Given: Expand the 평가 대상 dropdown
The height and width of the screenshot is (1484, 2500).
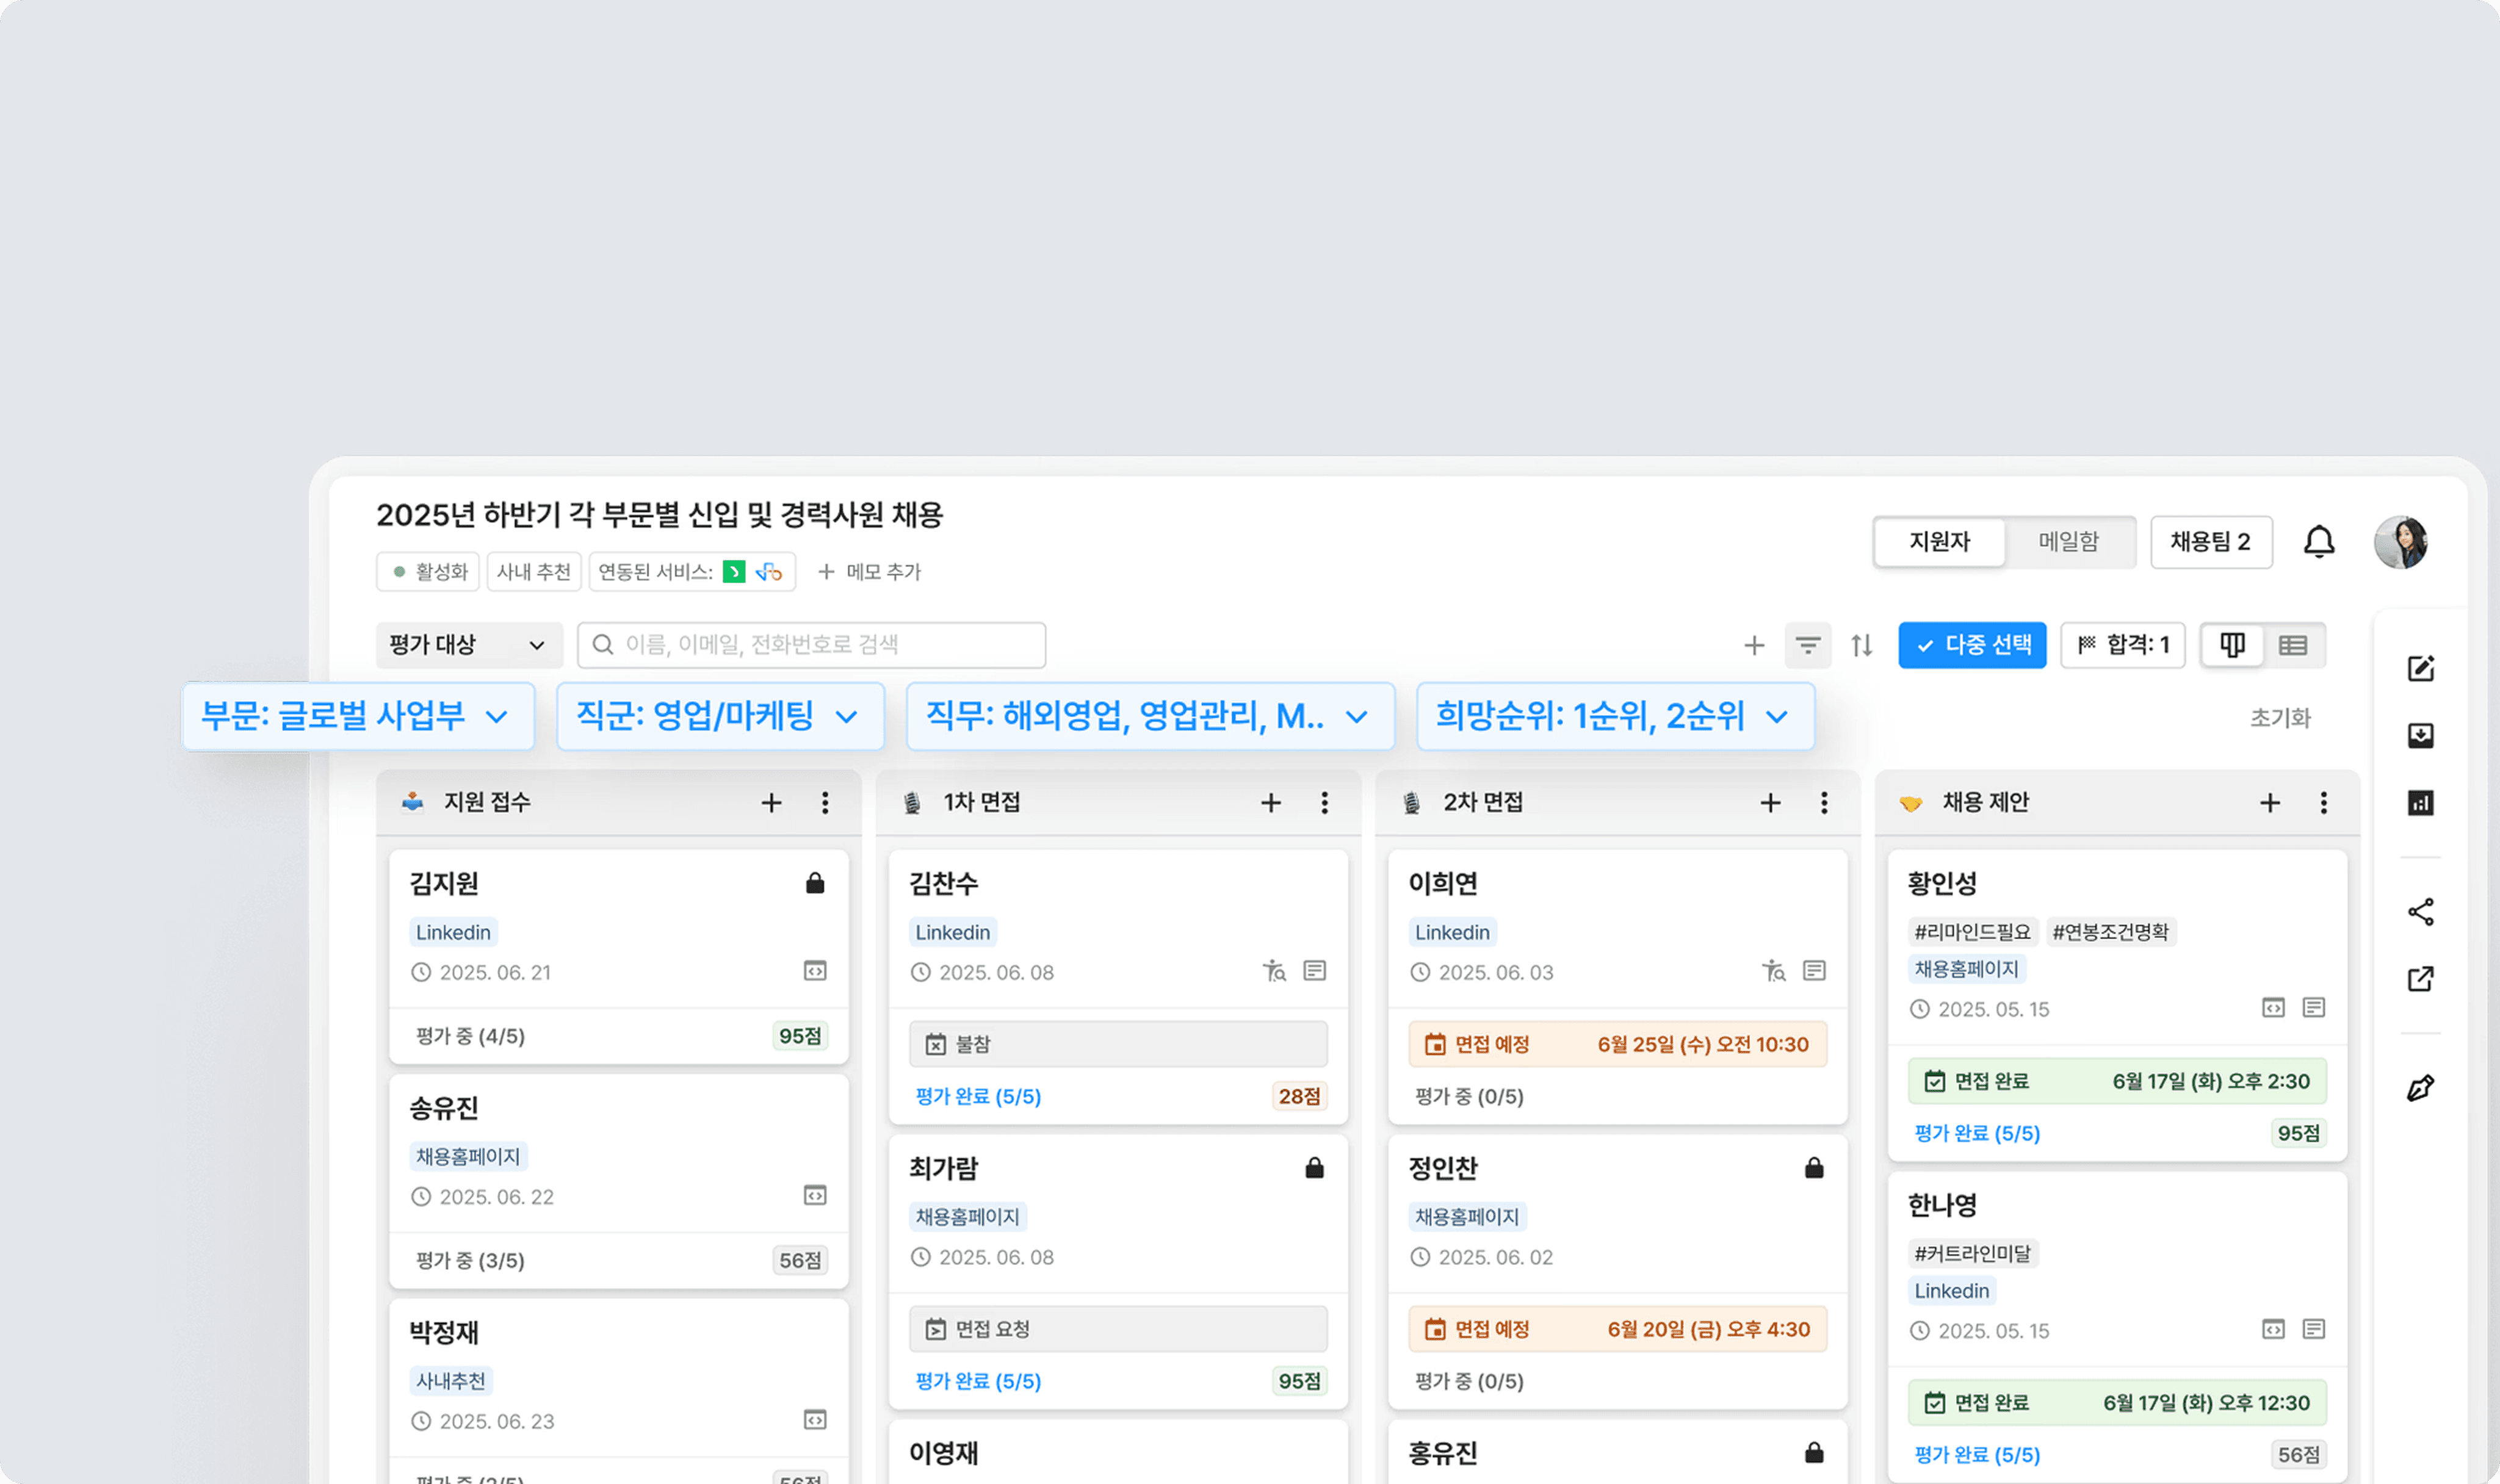Looking at the screenshot, I should pos(469,645).
